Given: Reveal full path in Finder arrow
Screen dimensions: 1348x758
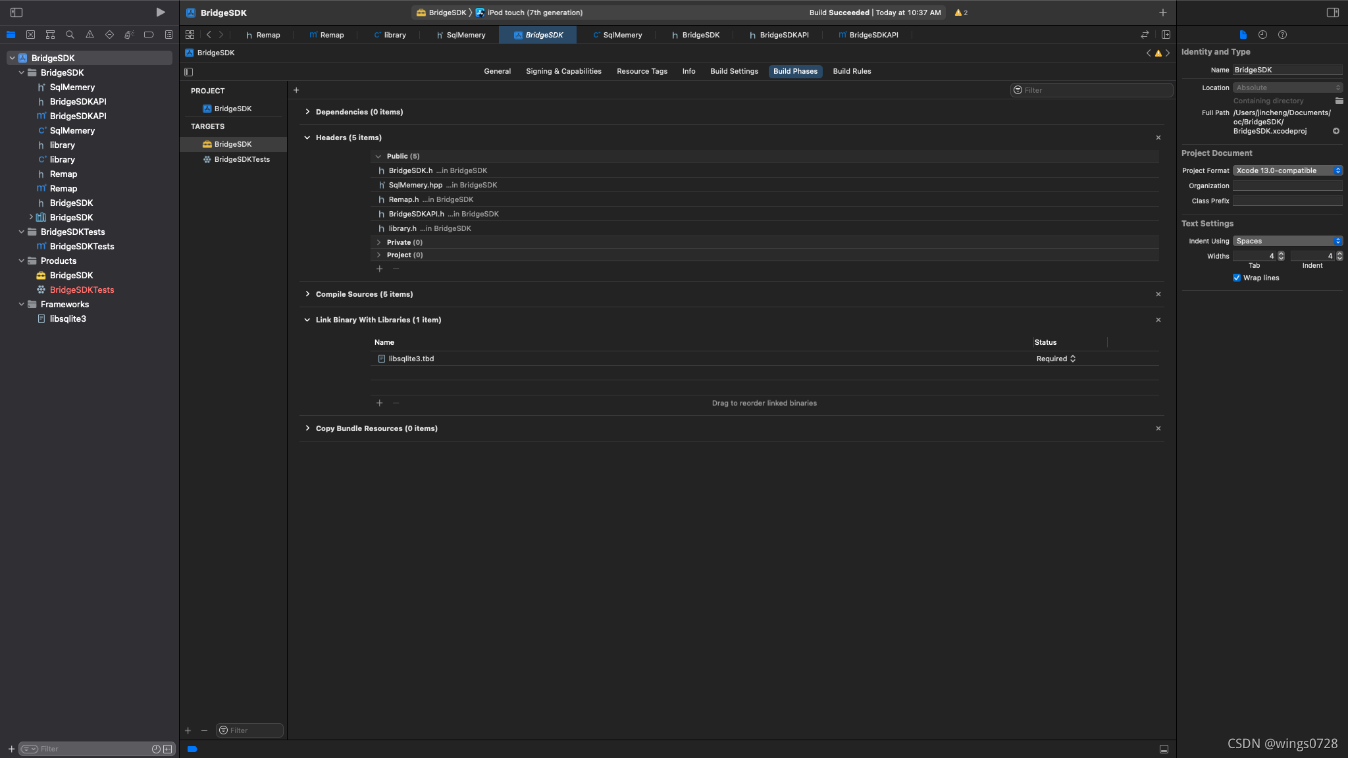Looking at the screenshot, I should click(x=1336, y=131).
